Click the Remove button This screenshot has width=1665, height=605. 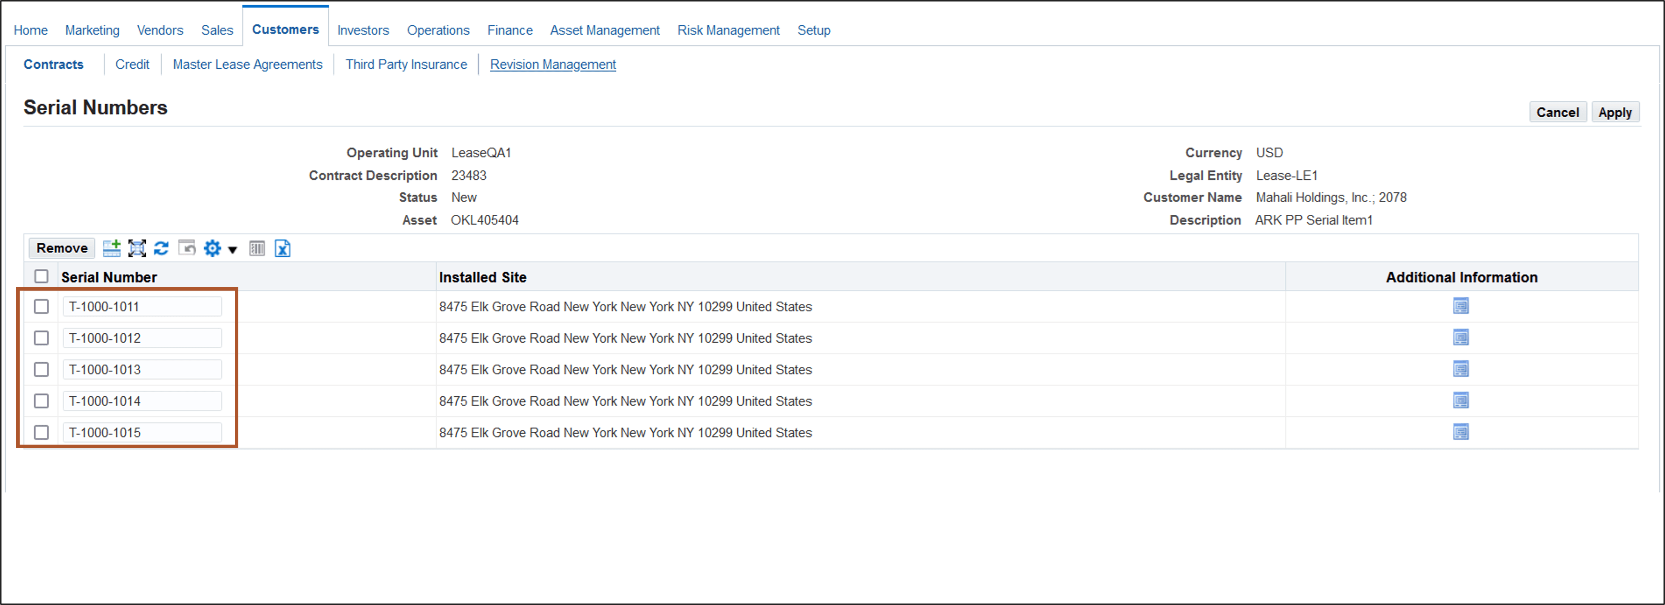pos(62,248)
